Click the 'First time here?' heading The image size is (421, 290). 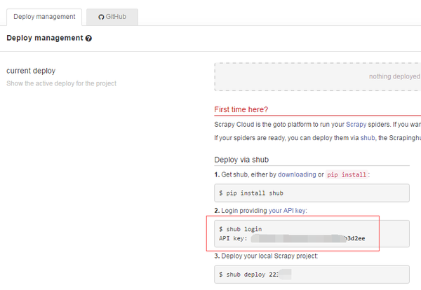point(241,109)
